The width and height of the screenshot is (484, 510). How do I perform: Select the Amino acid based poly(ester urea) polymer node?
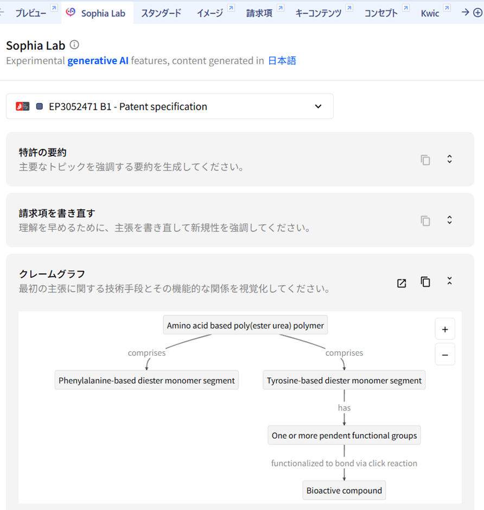tap(245, 325)
